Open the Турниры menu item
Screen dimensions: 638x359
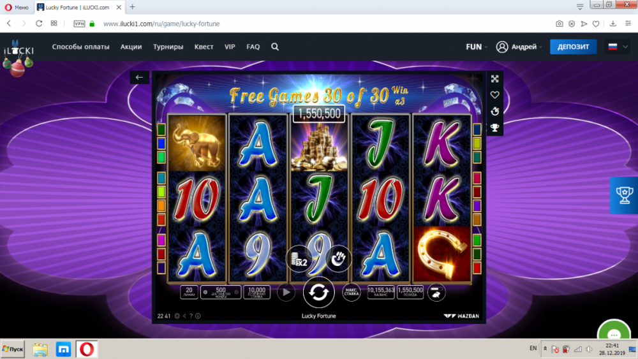click(x=168, y=47)
